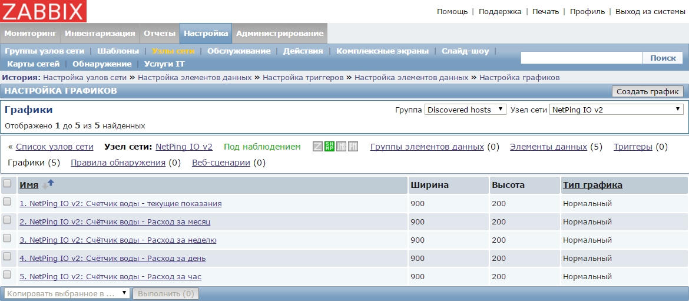Go to Группы узлов сети submenu
This screenshot has width=689, height=301.
click(x=44, y=51)
